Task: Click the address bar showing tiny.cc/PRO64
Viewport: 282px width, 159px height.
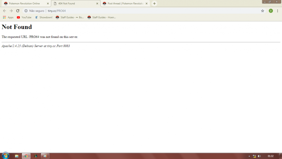Action: click(141, 11)
